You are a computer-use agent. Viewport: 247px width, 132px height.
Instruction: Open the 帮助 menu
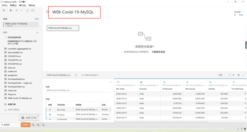[x=32, y=5]
